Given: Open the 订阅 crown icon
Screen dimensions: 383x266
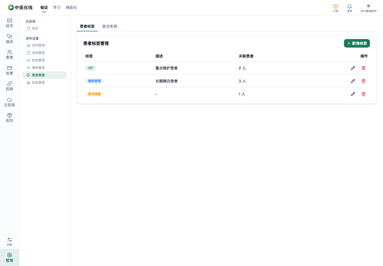Looking at the screenshot, I should pos(336,8).
